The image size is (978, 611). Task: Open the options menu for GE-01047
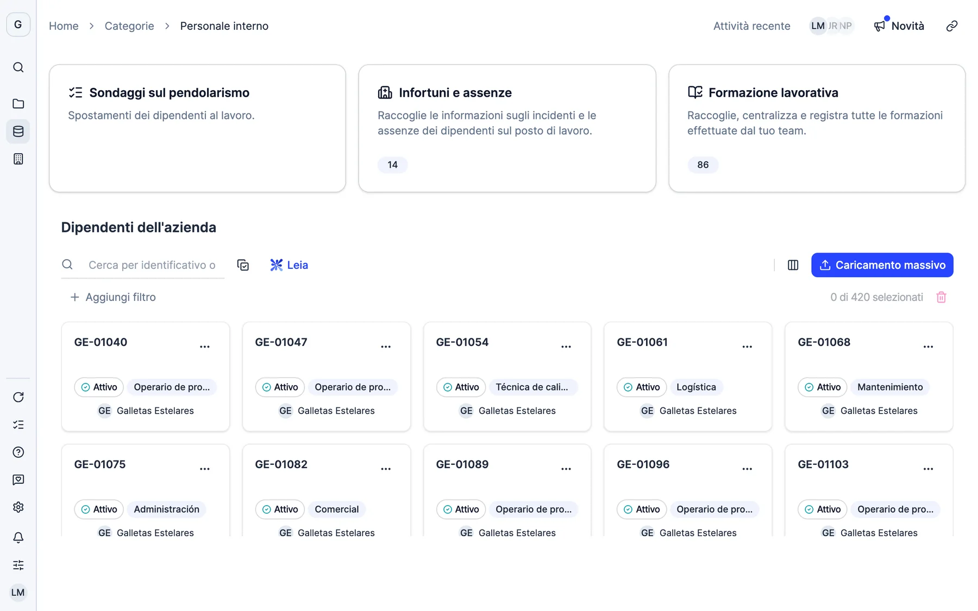click(x=385, y=347)
